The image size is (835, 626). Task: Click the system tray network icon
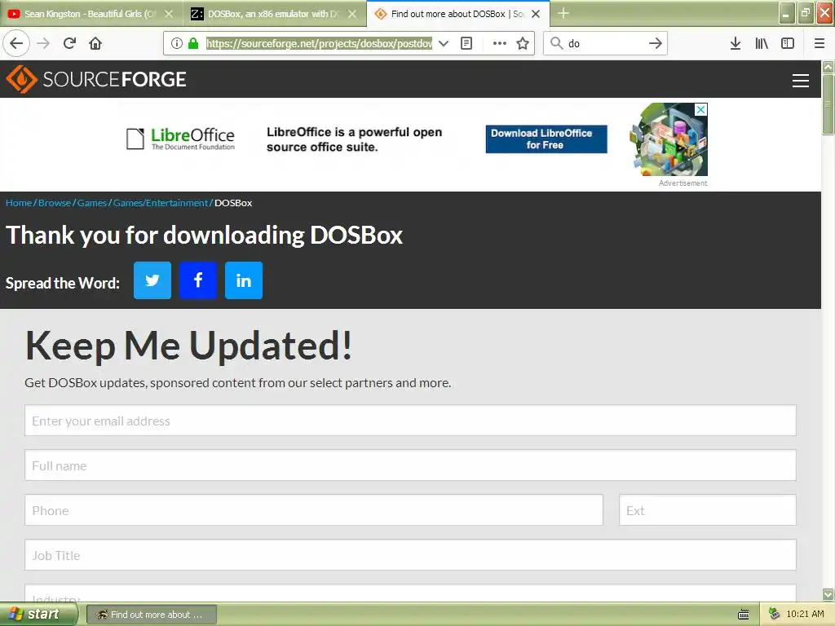pos(774,615)
